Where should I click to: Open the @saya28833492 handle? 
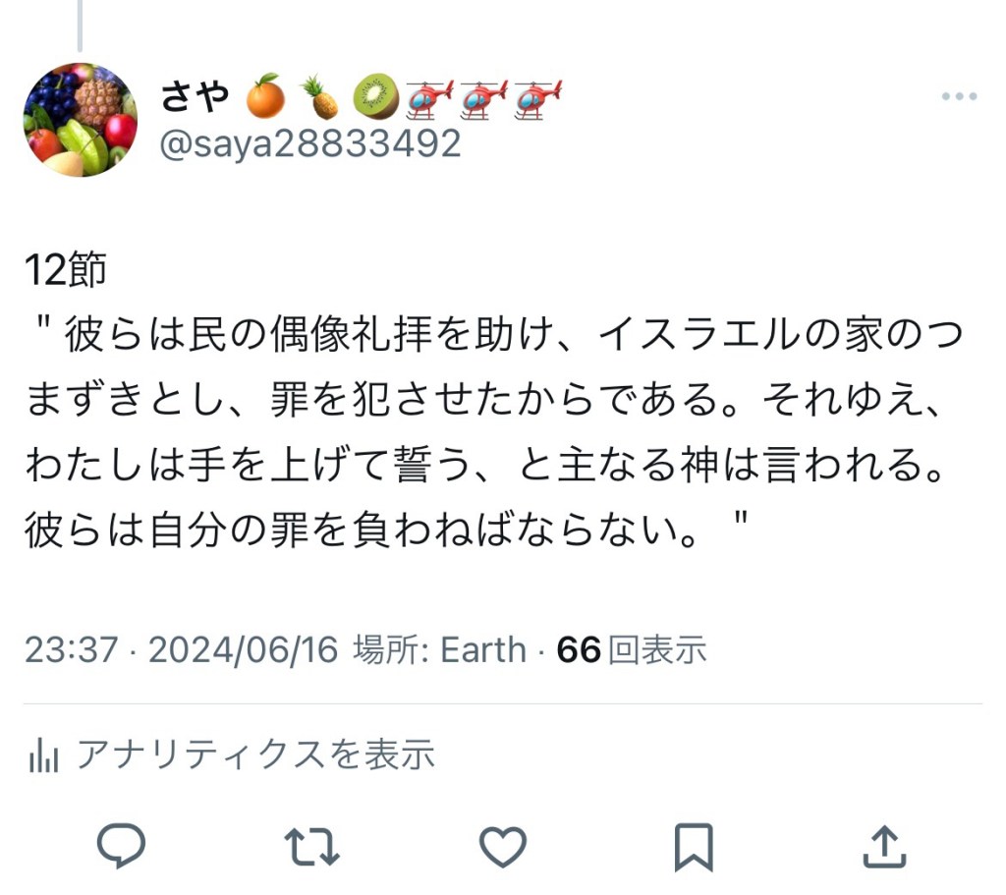[x=309, y=143]
